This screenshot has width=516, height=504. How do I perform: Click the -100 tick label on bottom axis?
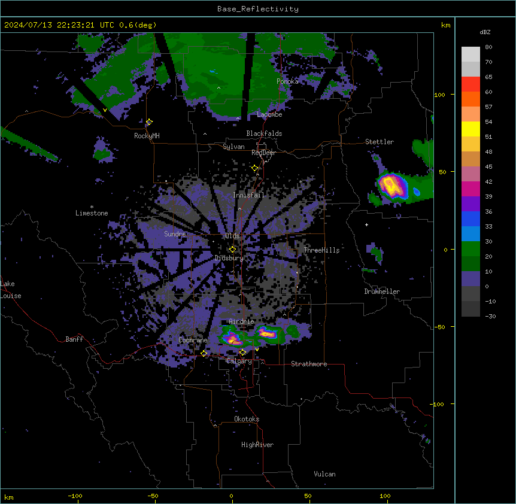click(x=75, y=496)
